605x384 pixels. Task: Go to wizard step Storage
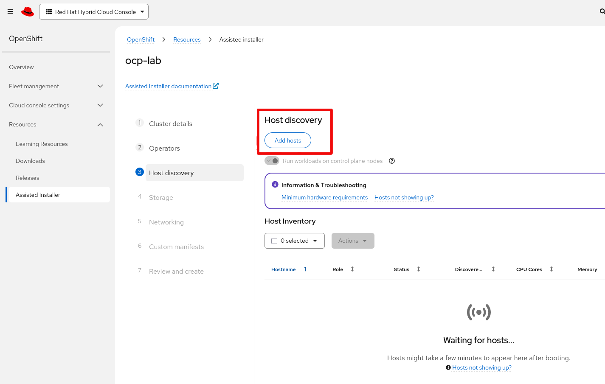pyautogui.click(x=161, y=197)
